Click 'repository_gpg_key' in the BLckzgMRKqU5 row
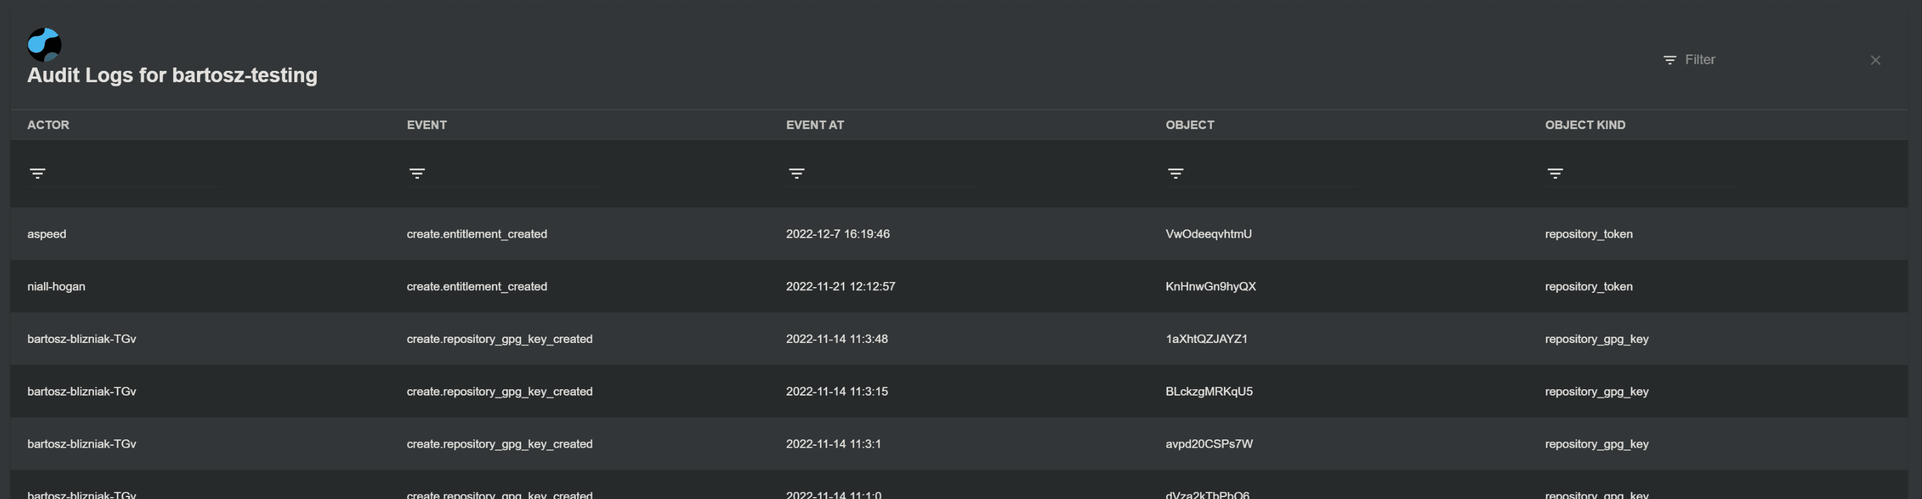This screenshot has width=1922, height=499. point(1596,392)
